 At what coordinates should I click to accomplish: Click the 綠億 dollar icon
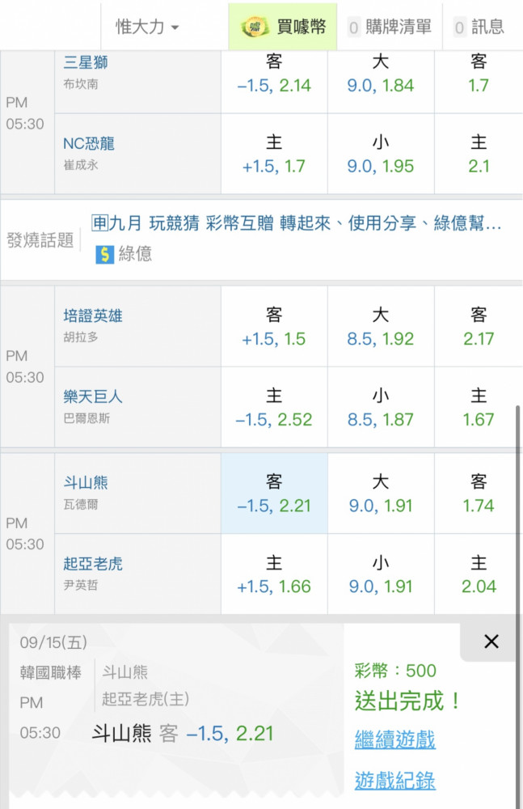tap(105, 254)
